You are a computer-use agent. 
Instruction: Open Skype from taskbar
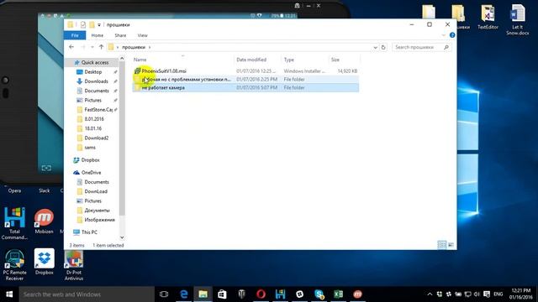pos(319,294)
